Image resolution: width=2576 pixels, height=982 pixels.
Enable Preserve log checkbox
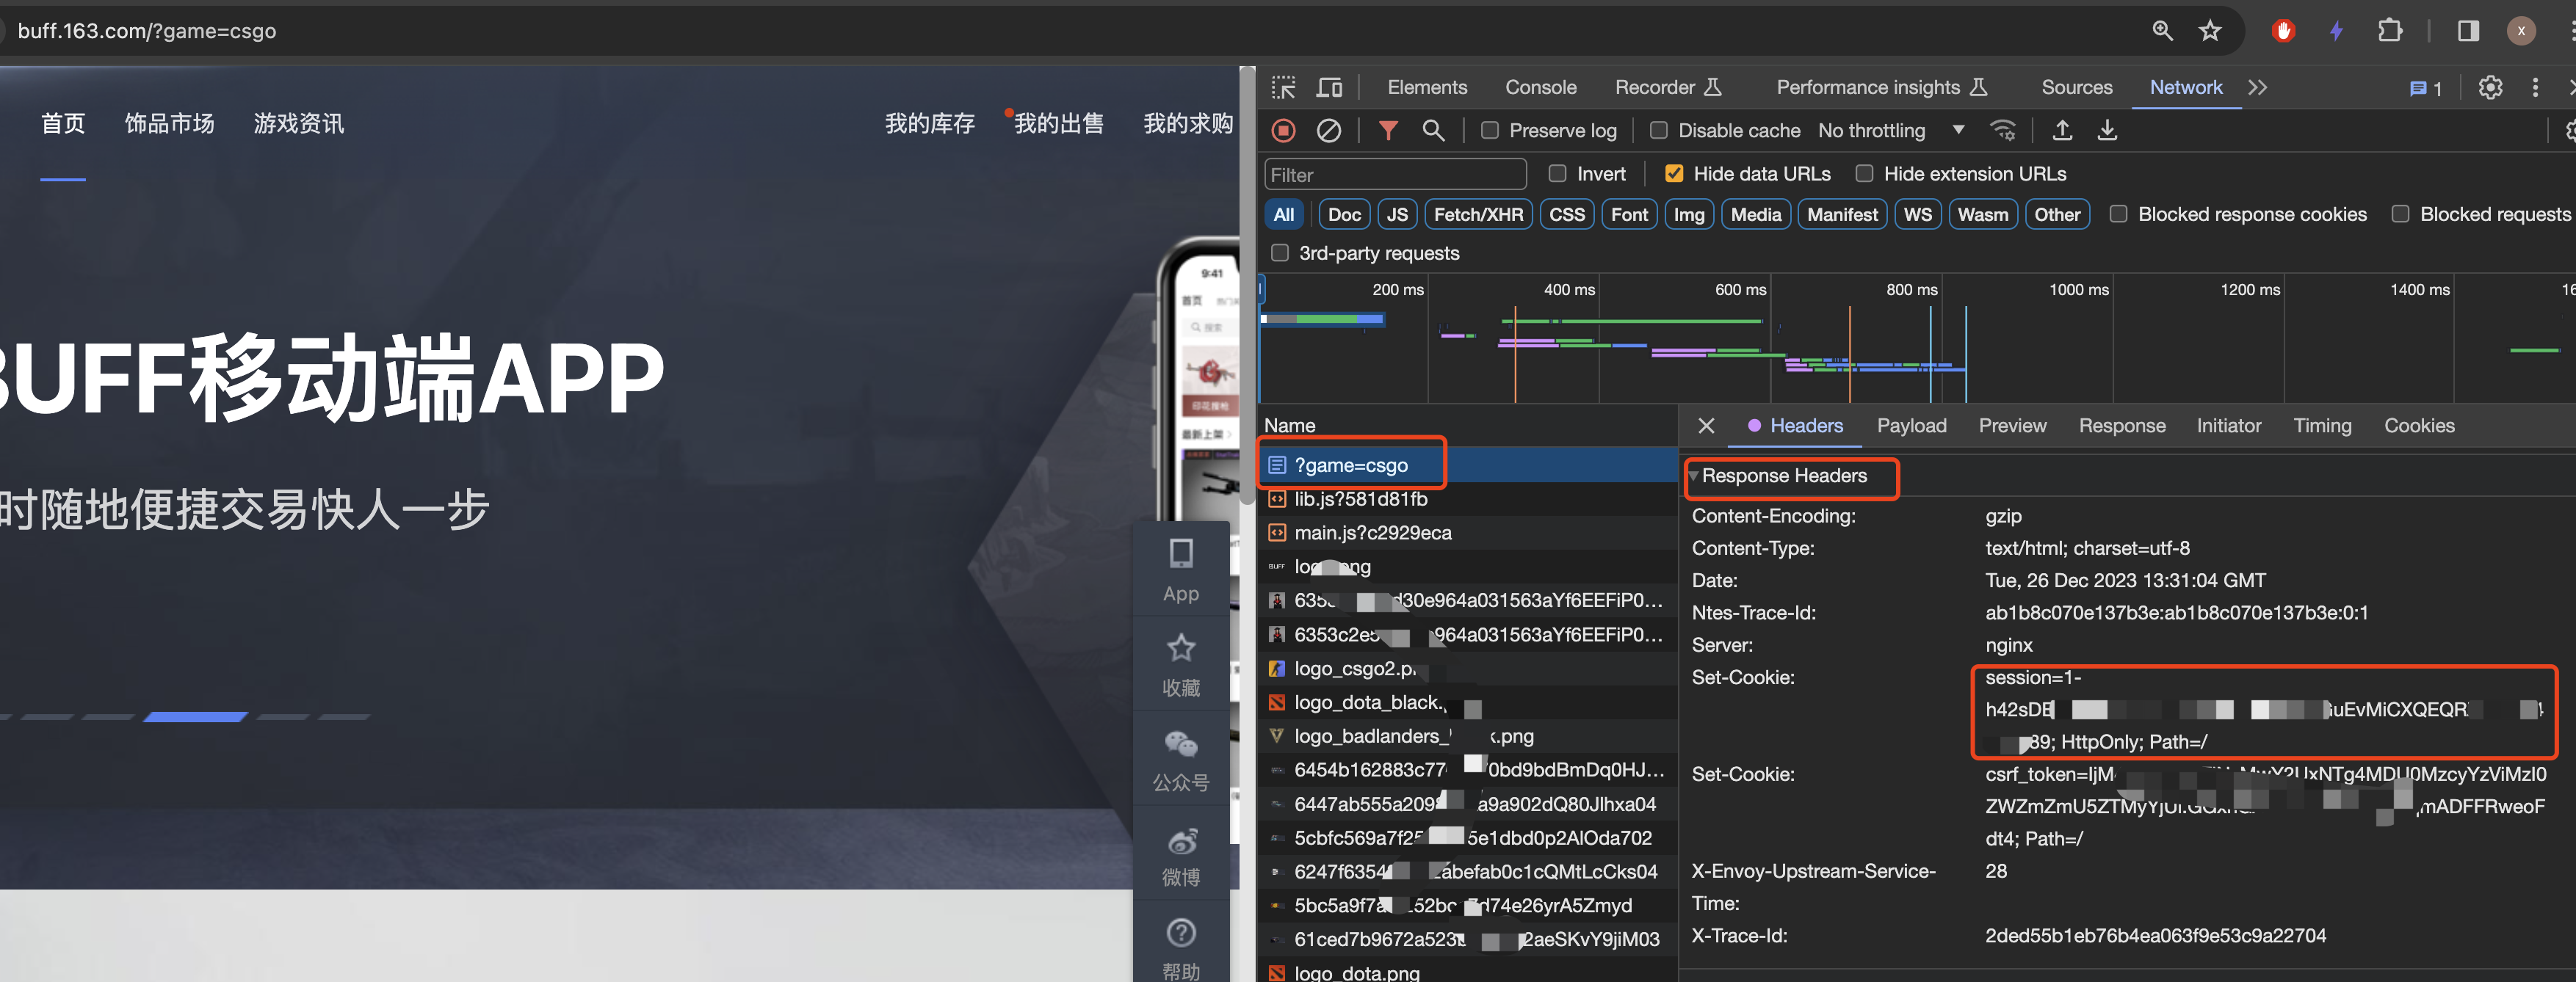pyautogui.click(x=1489, y=131)
